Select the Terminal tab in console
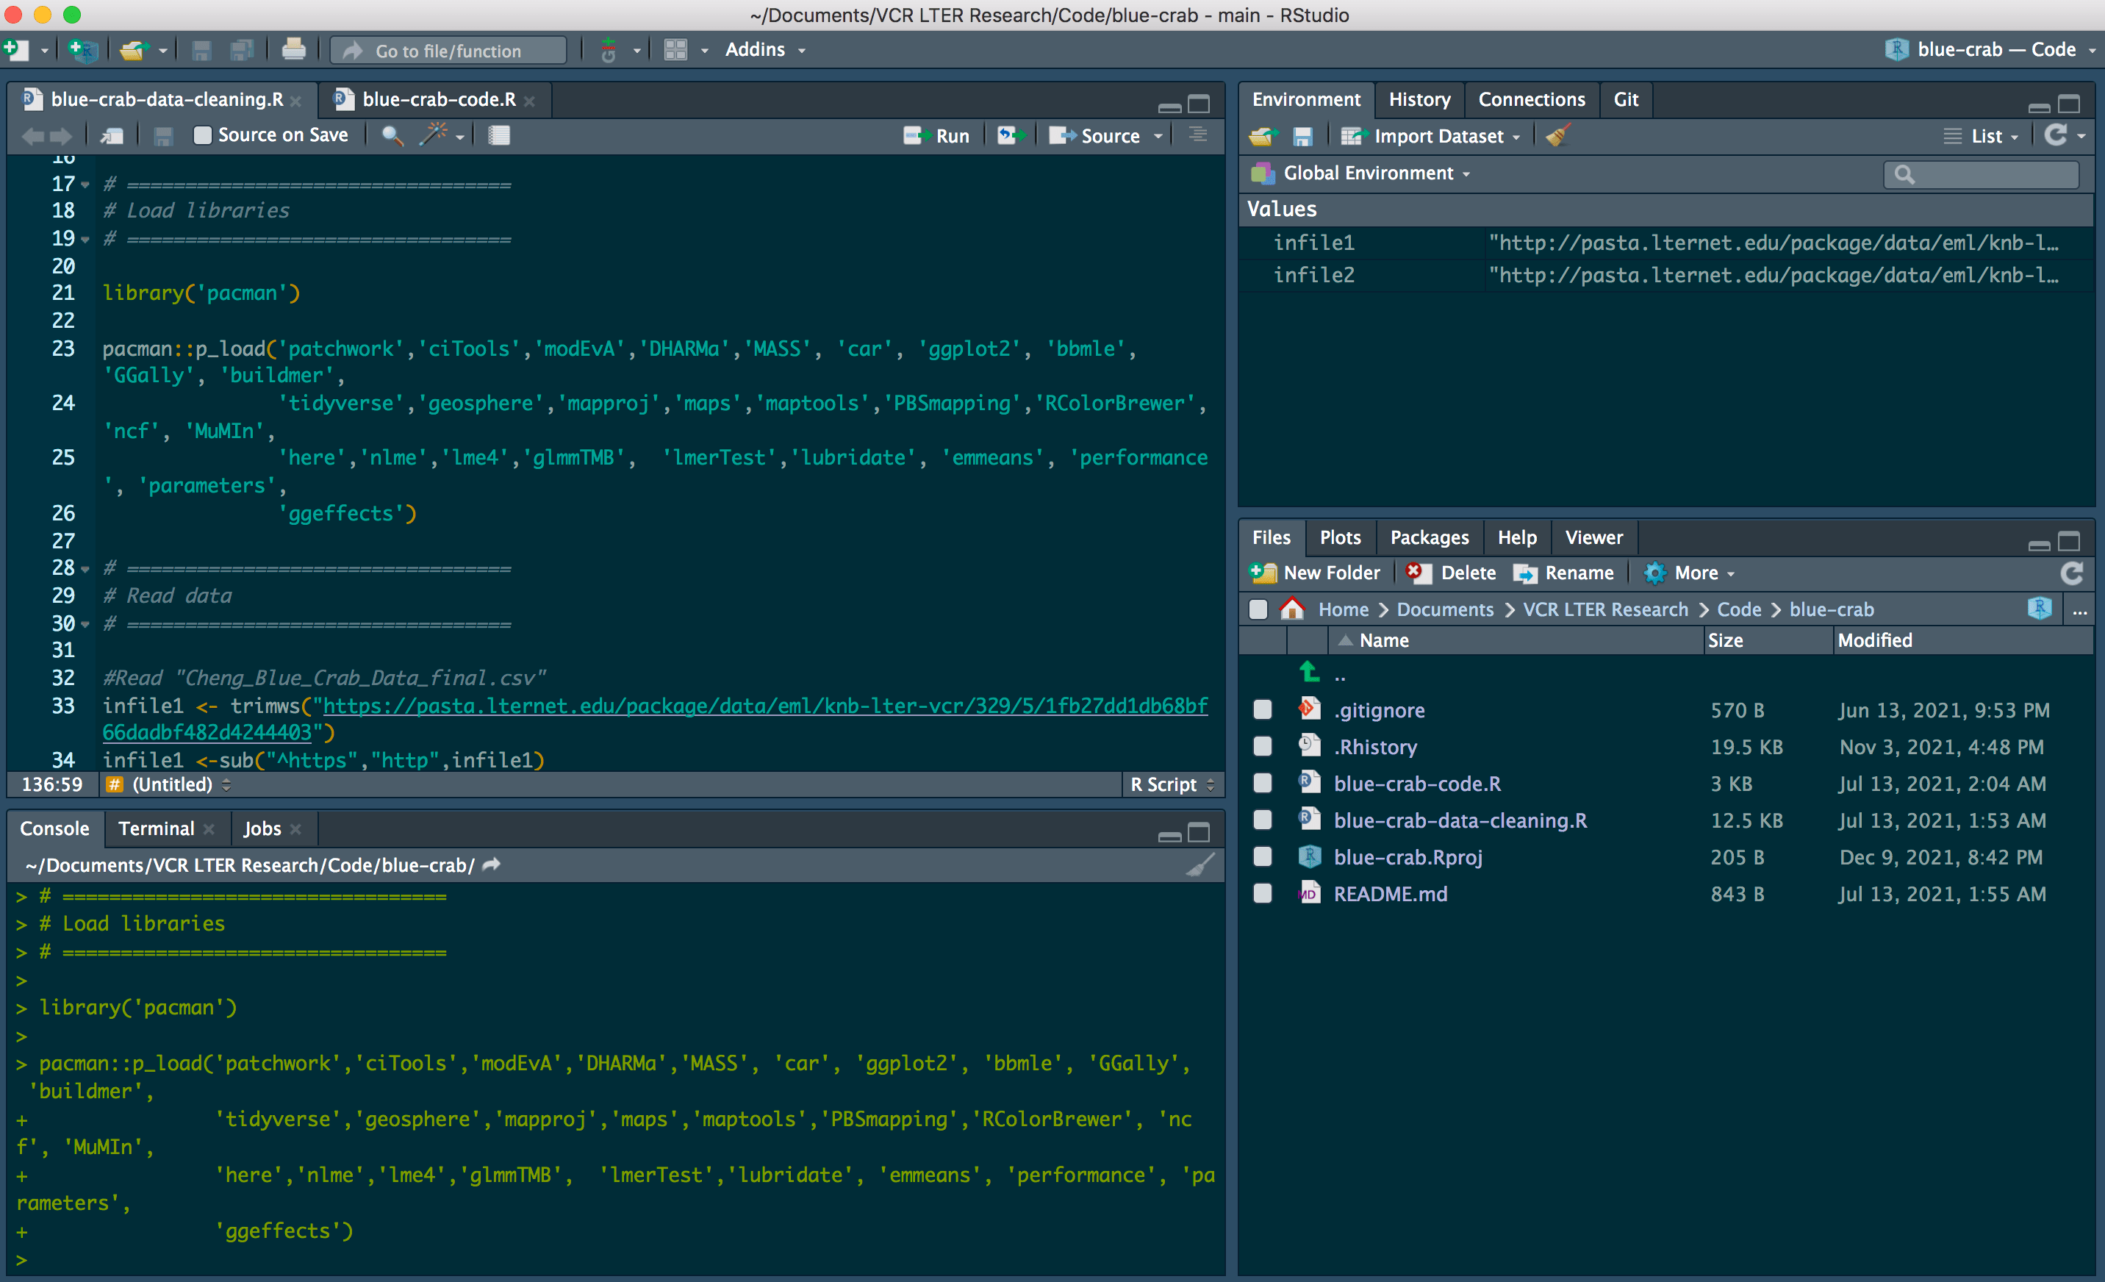Image resolution: width=2105 pixels, height=1282 pixels. pyautogui.click(x=155, y=828)
